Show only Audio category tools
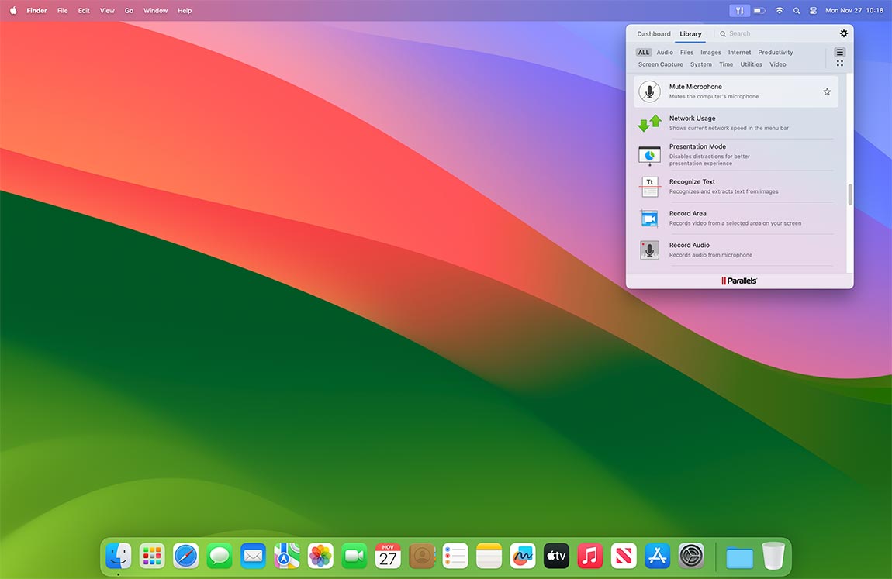Viewport: 892px width, 579px height. pos(665,53)
